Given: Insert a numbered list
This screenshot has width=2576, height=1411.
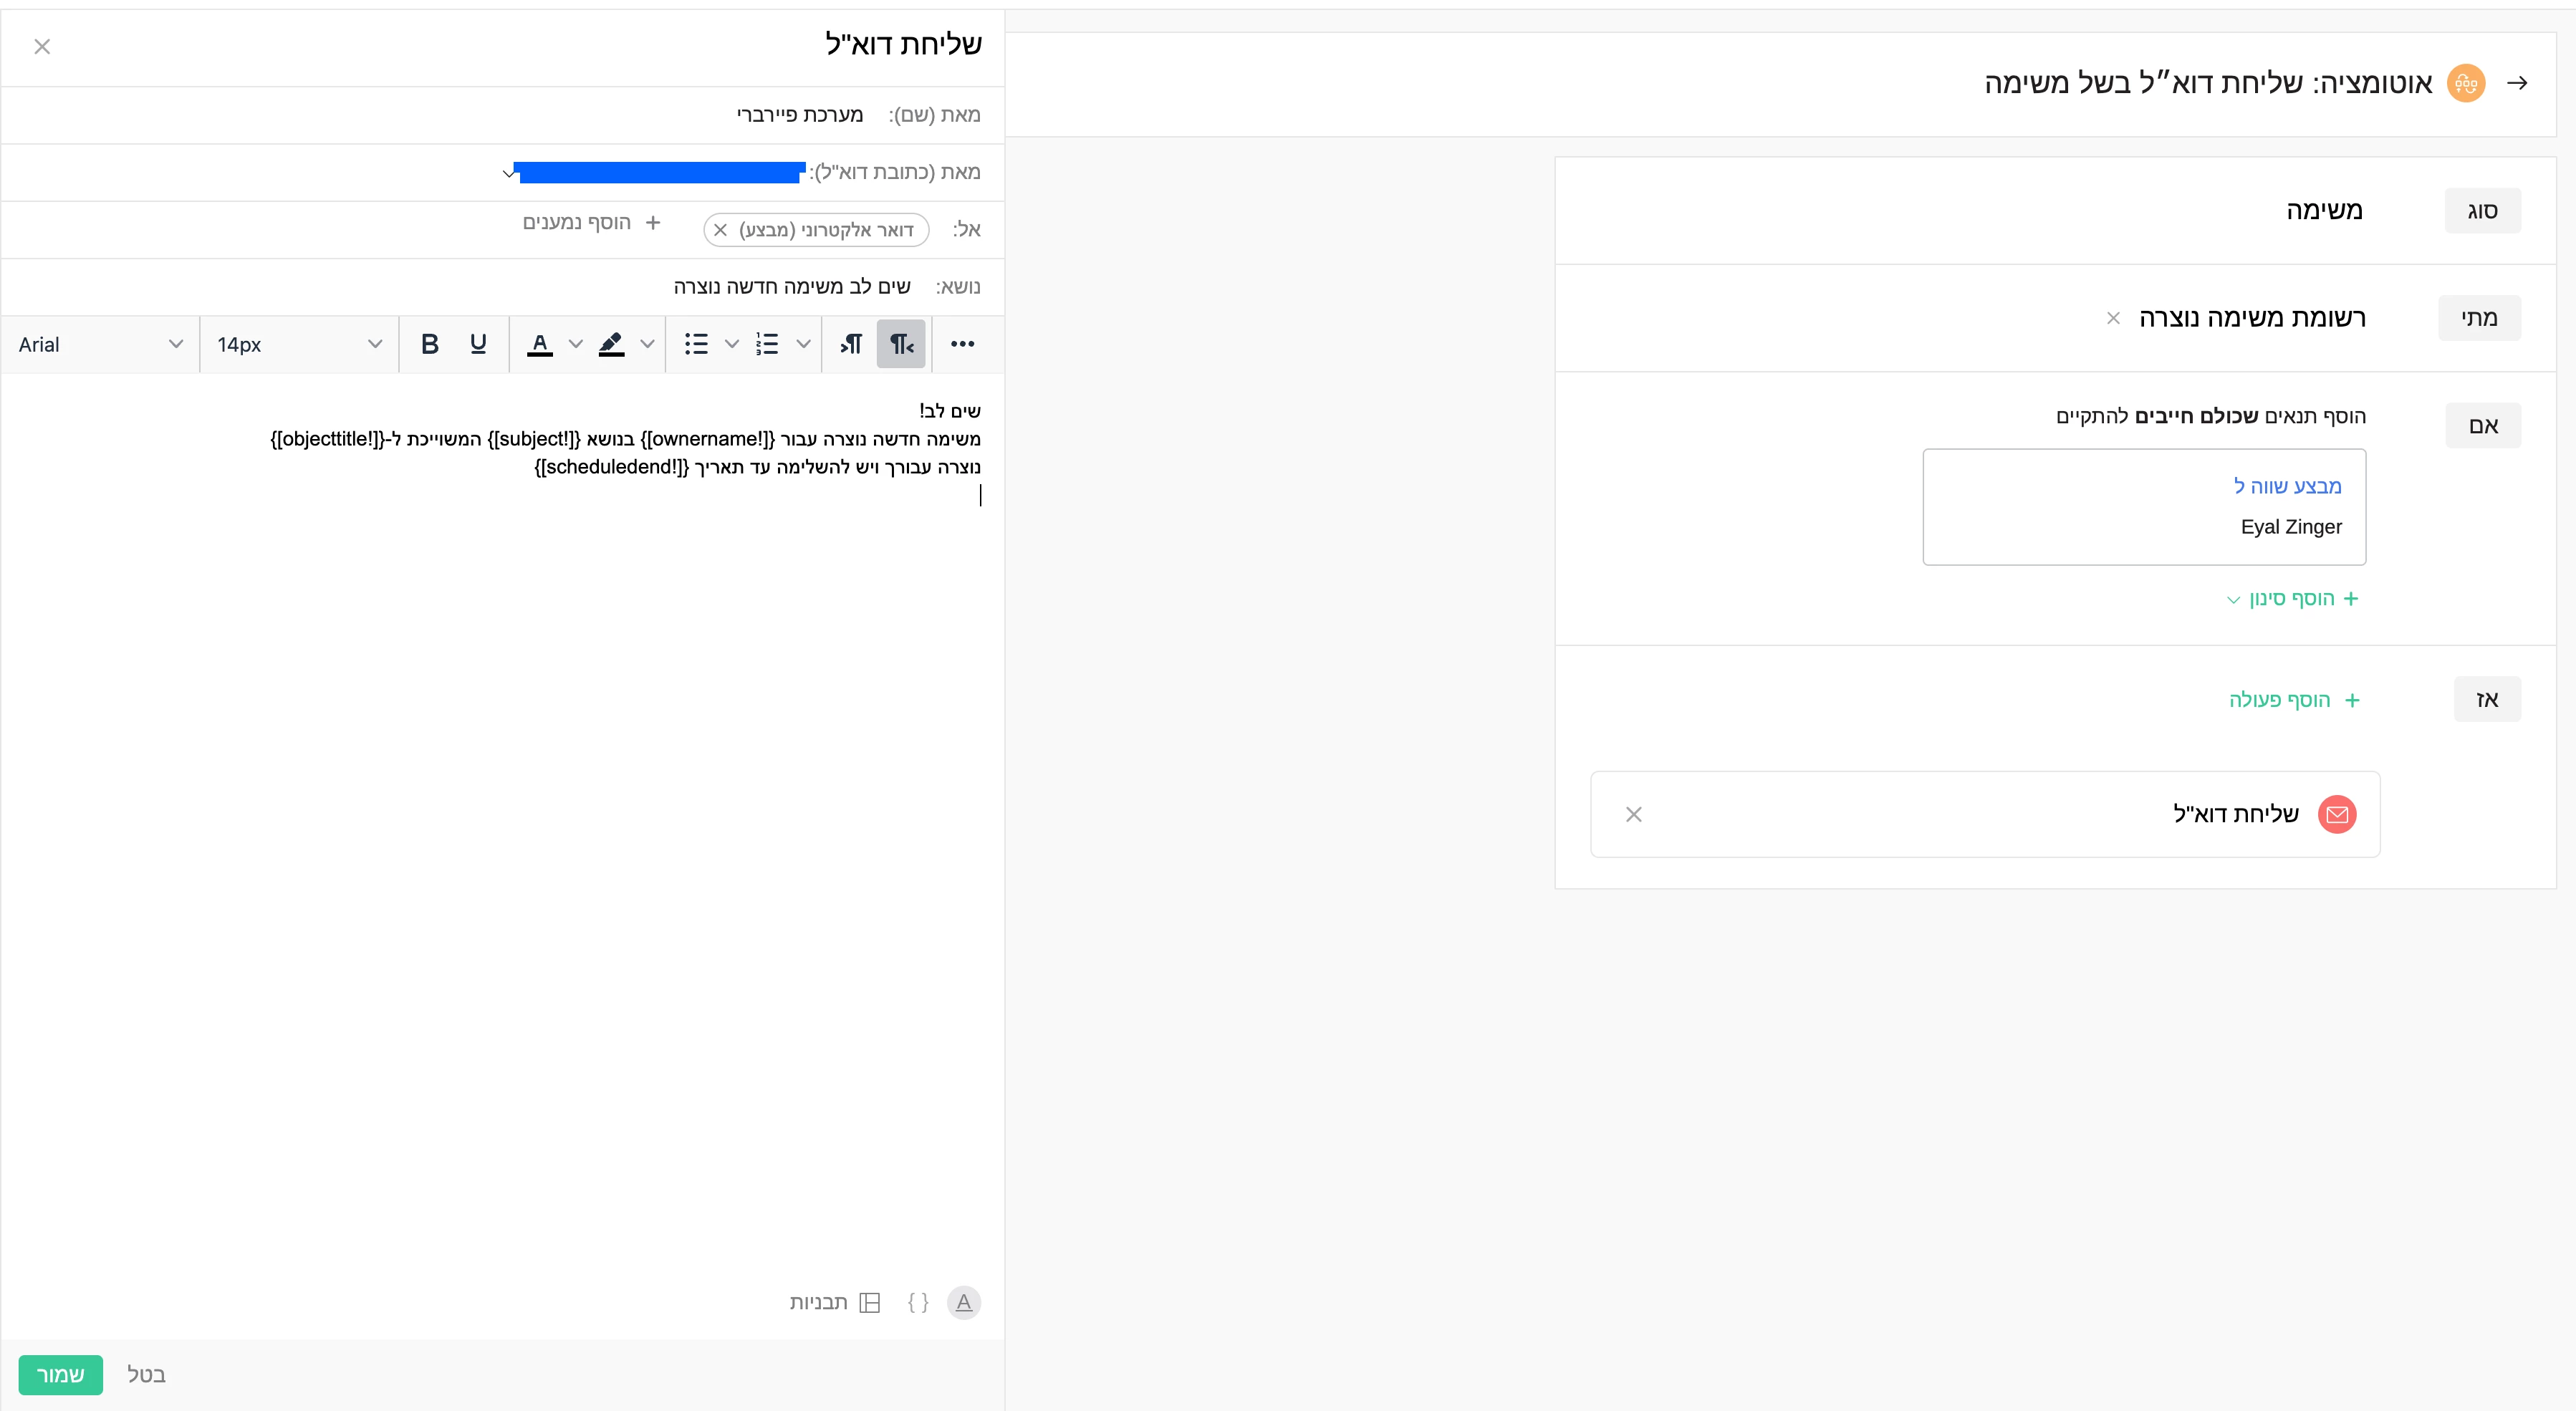Looking at the screenshot, I should pos(767,344).
